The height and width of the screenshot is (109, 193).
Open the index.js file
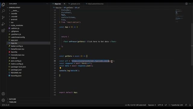pos(14,58)
